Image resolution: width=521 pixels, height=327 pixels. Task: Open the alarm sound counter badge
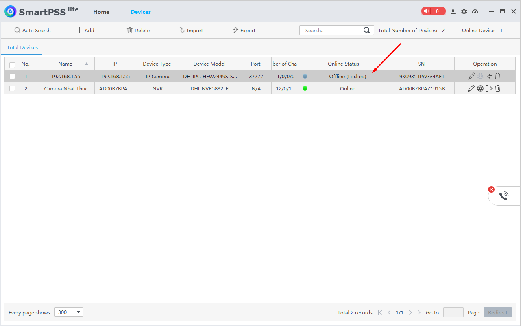(x=433, y=11)
